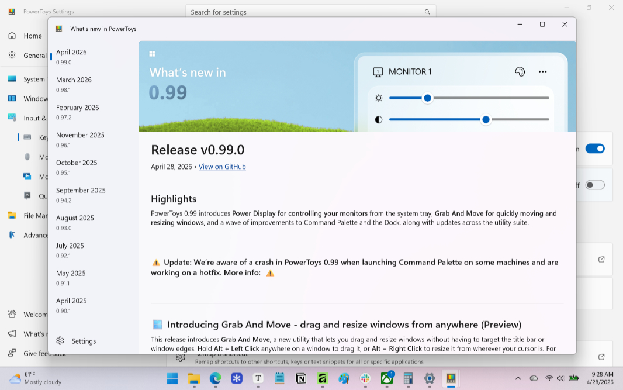Click the View on GitHub link
This screenshot has height=390, width=623.
(221, 167)
